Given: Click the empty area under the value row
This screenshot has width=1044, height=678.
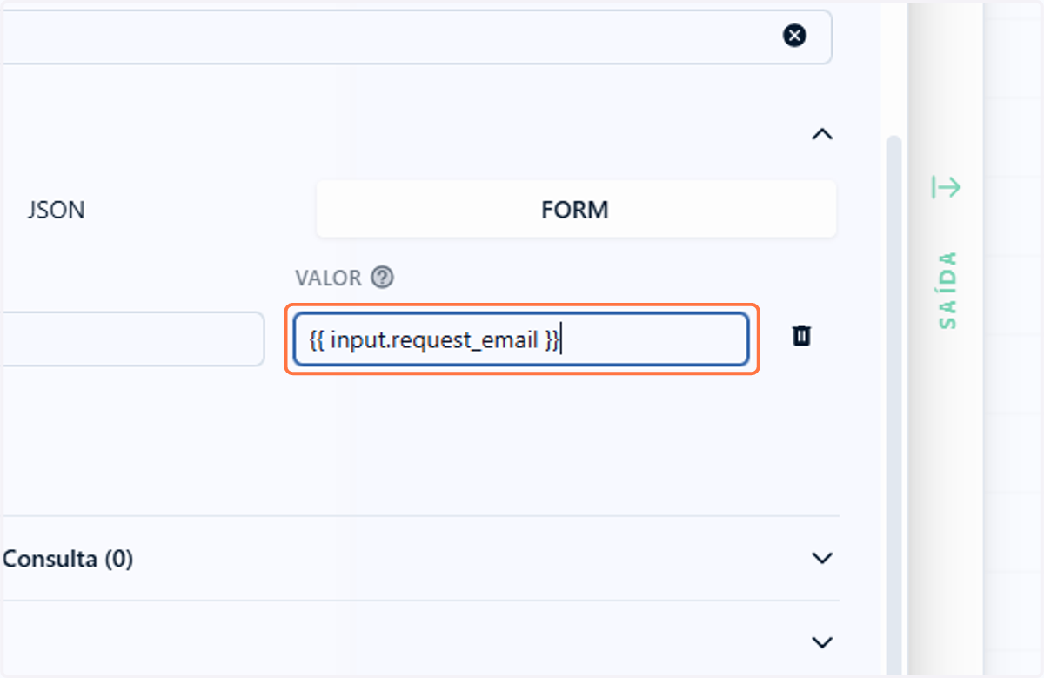Looking at the screenshot, I should point(418,444).
